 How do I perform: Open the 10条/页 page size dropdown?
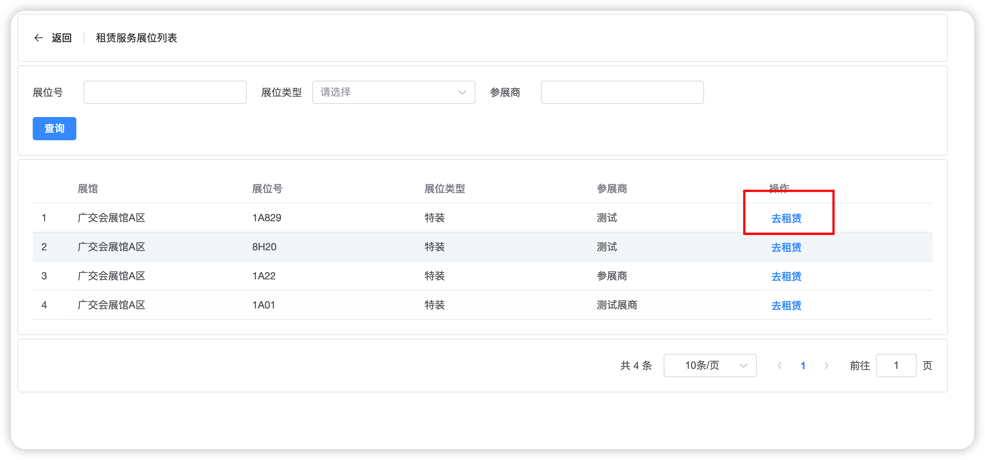[710, 366]
